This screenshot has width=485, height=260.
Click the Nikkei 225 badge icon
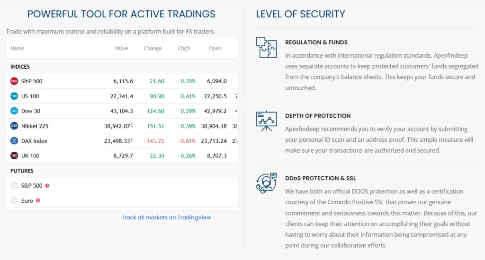click(14, 126)
